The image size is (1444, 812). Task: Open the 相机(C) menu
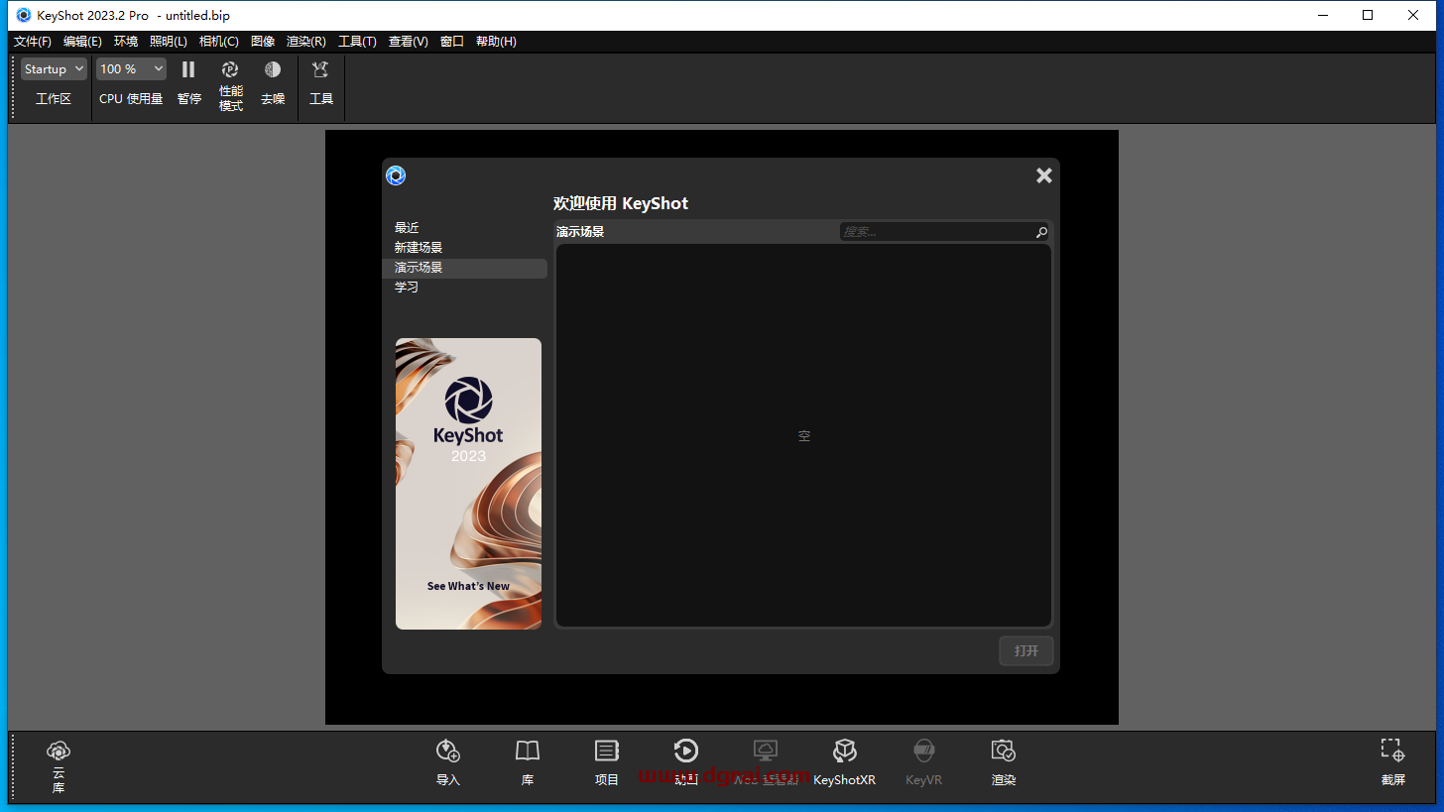[218, 42]
